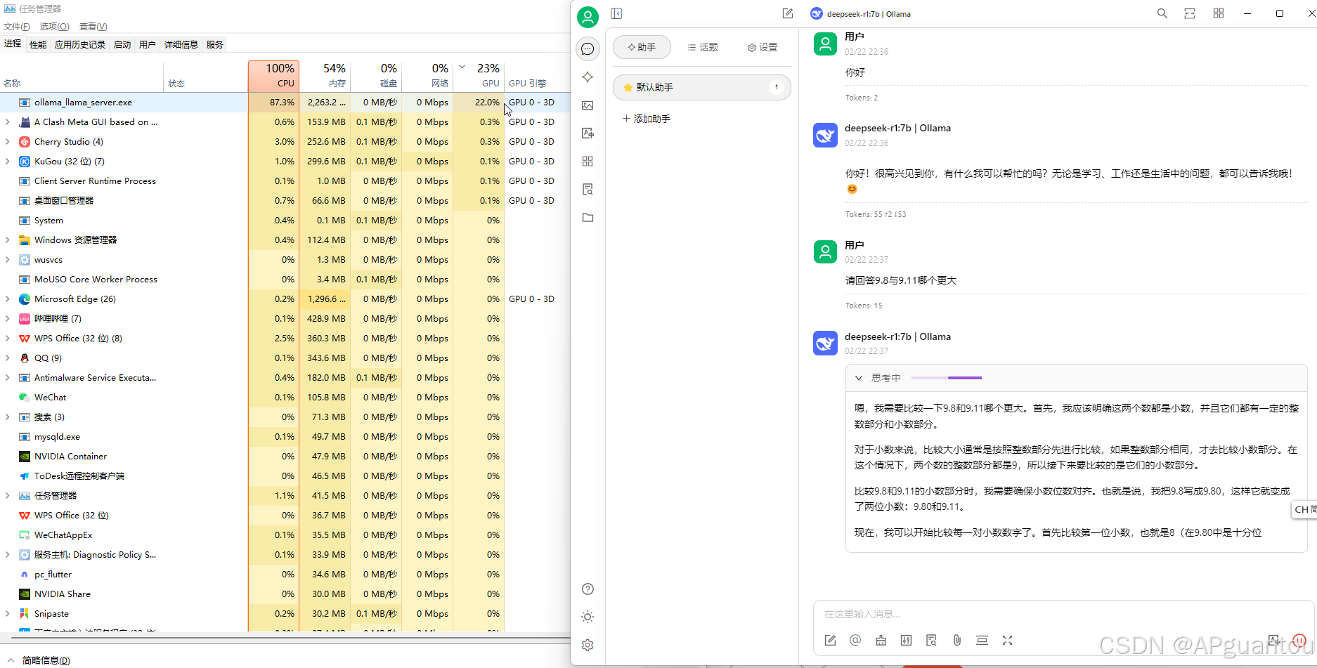
Task: Expand the 哔哩哔哩 (7) process group
Action: 8,318
